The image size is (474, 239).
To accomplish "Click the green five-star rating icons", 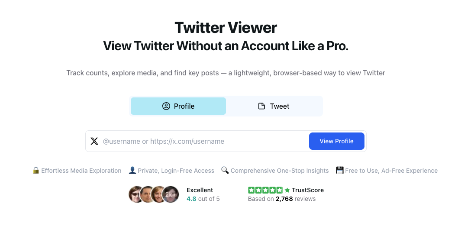I will (x=265, y=190).
